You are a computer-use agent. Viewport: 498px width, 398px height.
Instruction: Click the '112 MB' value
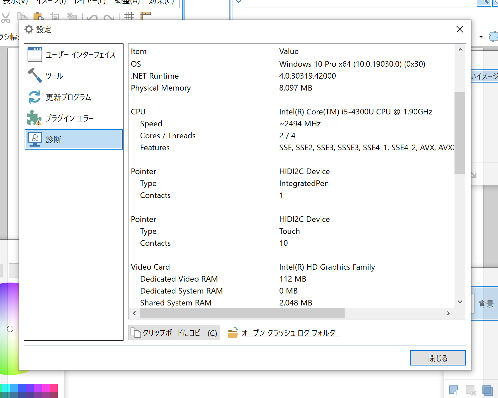click(x=292, y=279)
